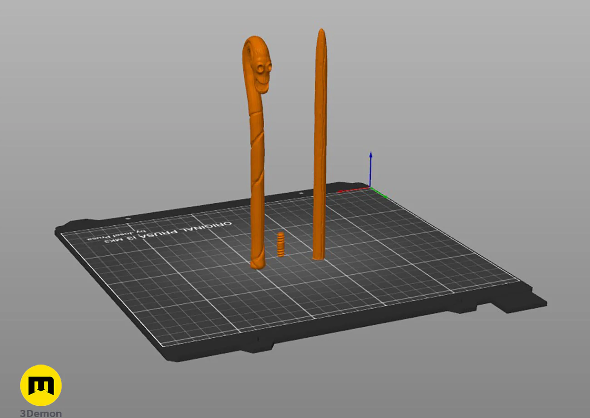This screenshot has width=590, height=418.
Task: Click the pointed tip of plain staff
Action: pyautogui.click(x=321, y=33)
